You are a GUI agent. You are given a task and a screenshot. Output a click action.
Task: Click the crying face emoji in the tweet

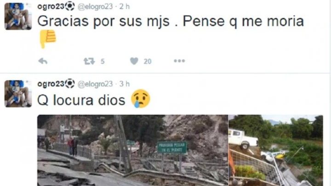click(x=141, y=99)
